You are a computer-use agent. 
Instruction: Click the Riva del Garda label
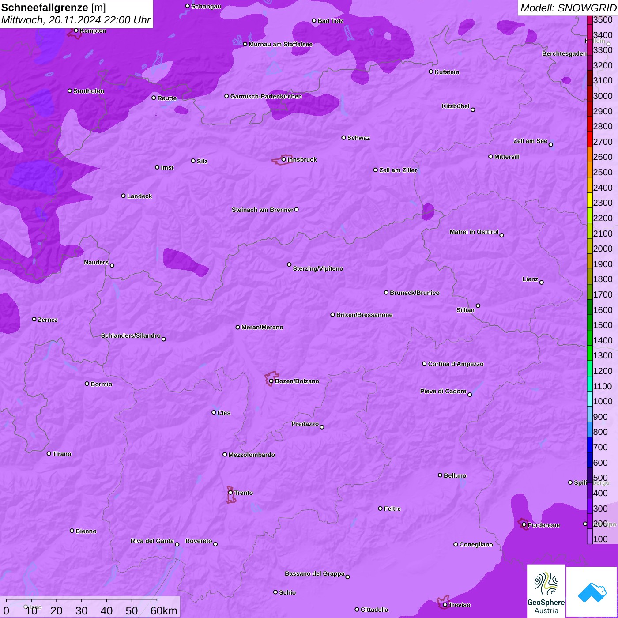click(152, 541)
